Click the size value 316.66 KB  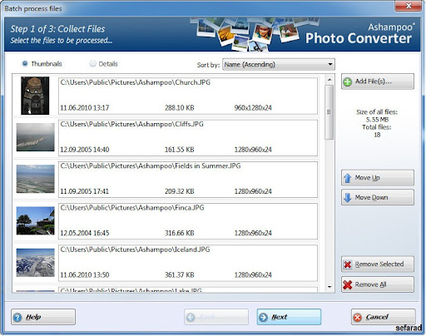point(180,233)
